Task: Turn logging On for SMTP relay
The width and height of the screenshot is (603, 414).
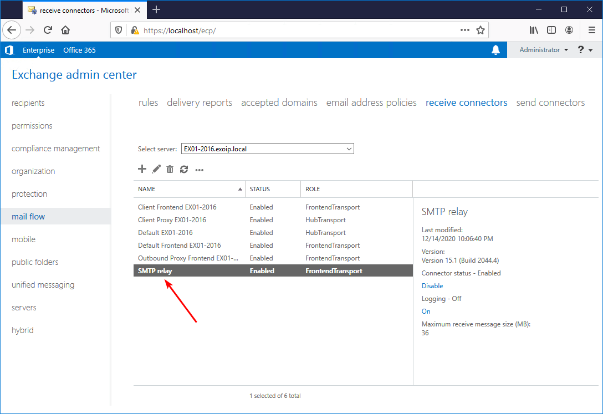Action: [426, 311]
